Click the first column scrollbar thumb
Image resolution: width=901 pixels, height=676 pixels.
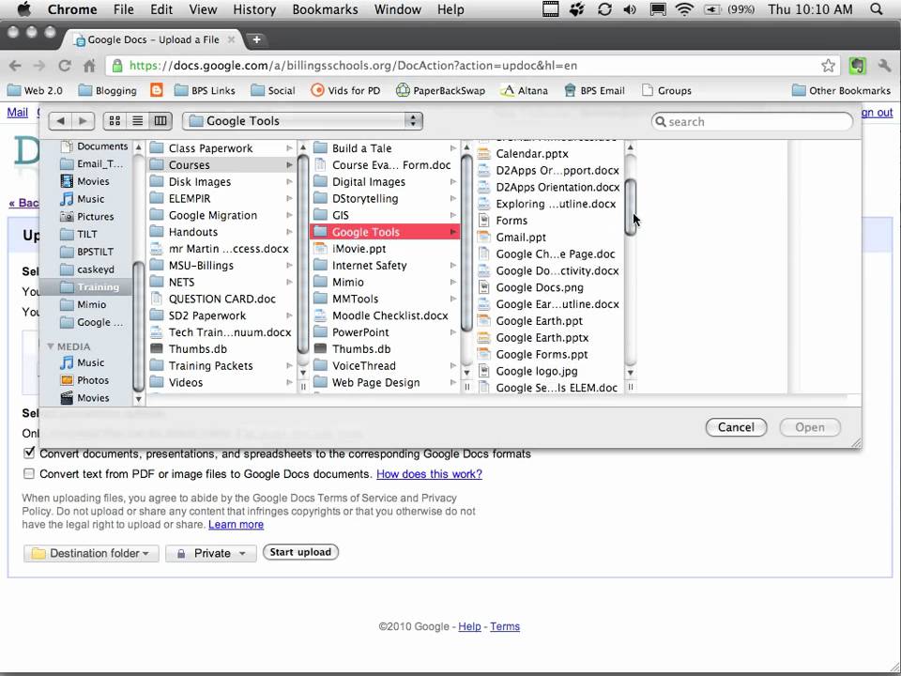[303, 253]
